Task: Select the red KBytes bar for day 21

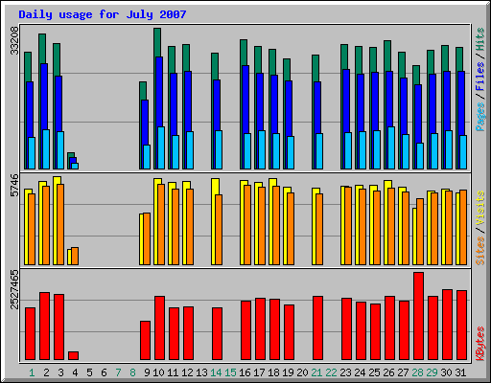Action: (318, 328)
